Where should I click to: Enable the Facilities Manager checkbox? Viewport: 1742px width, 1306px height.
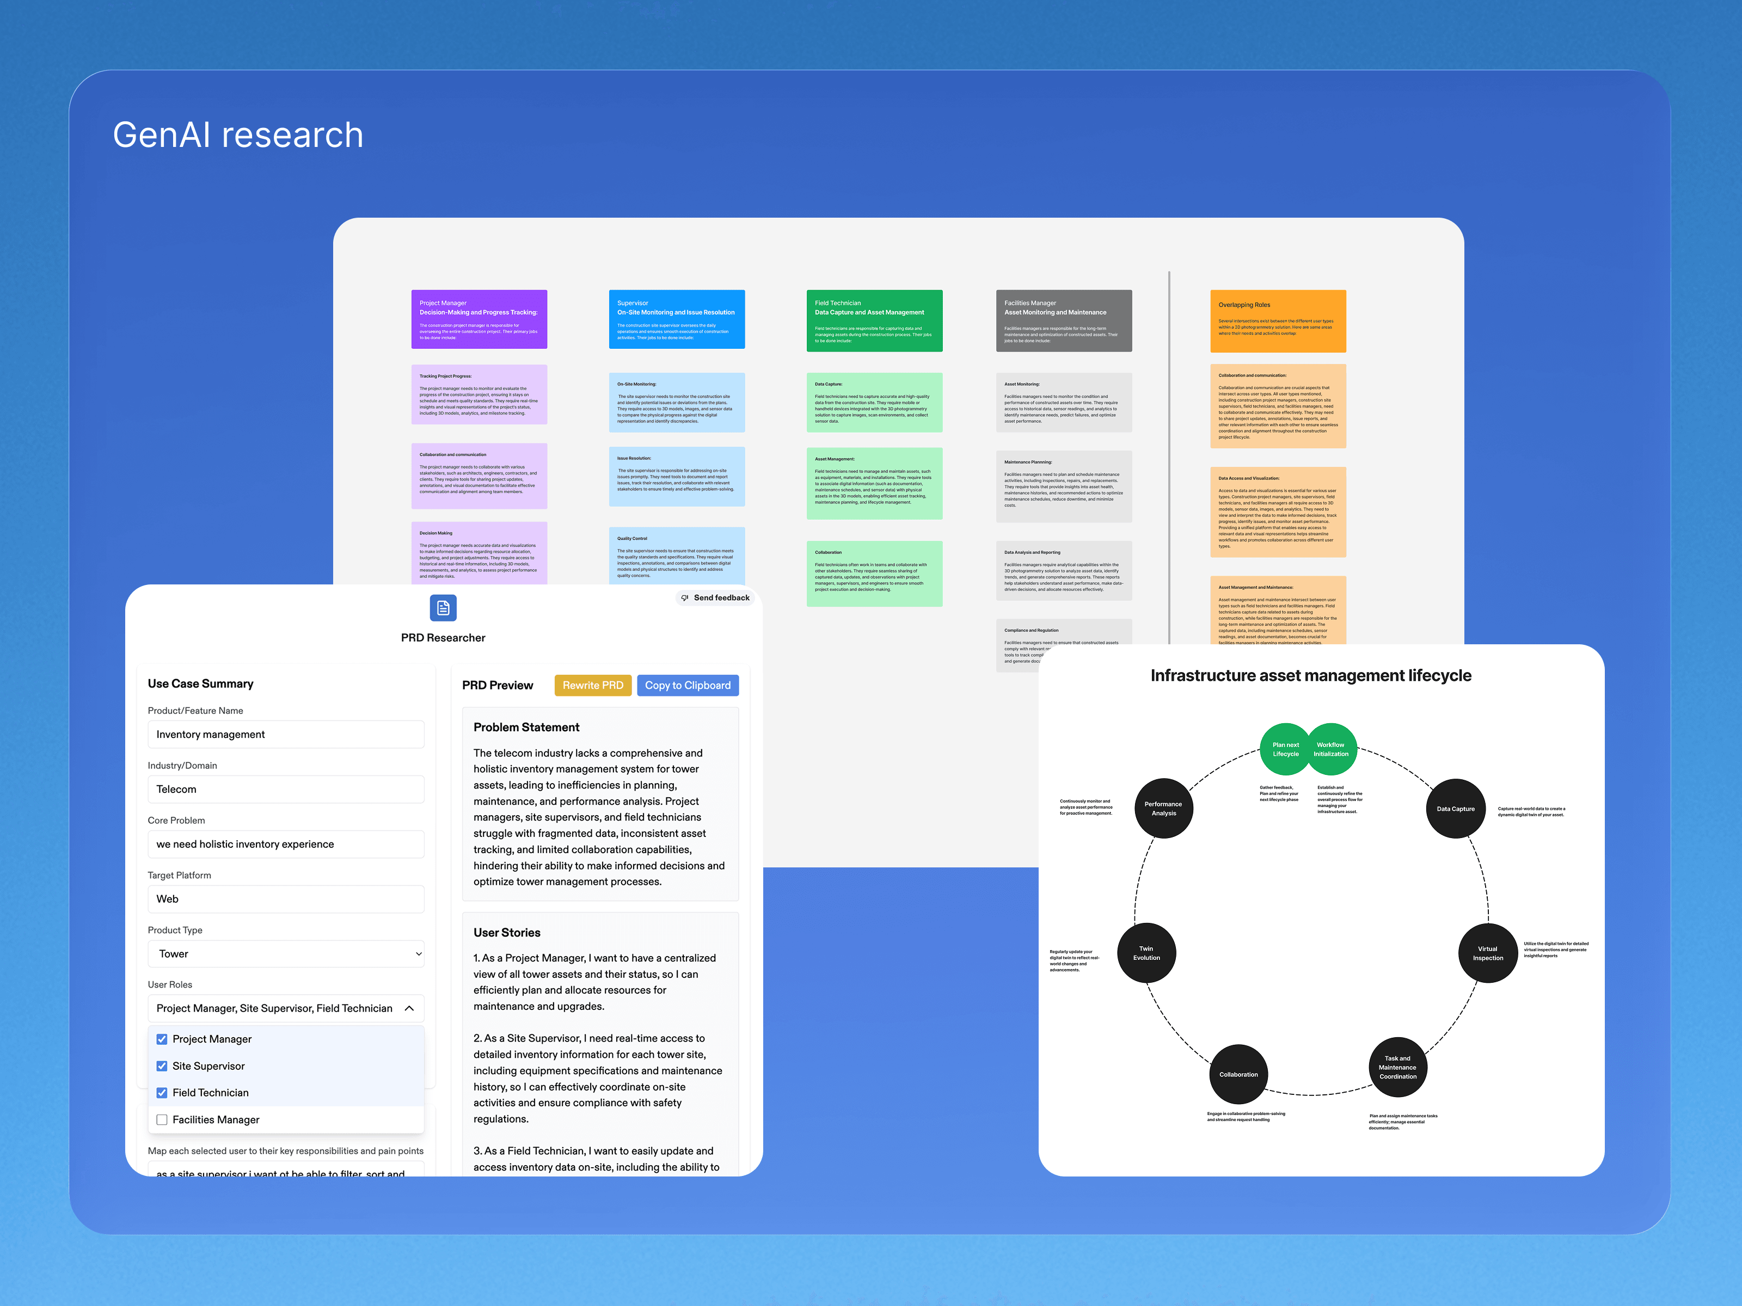point(162,1119)
